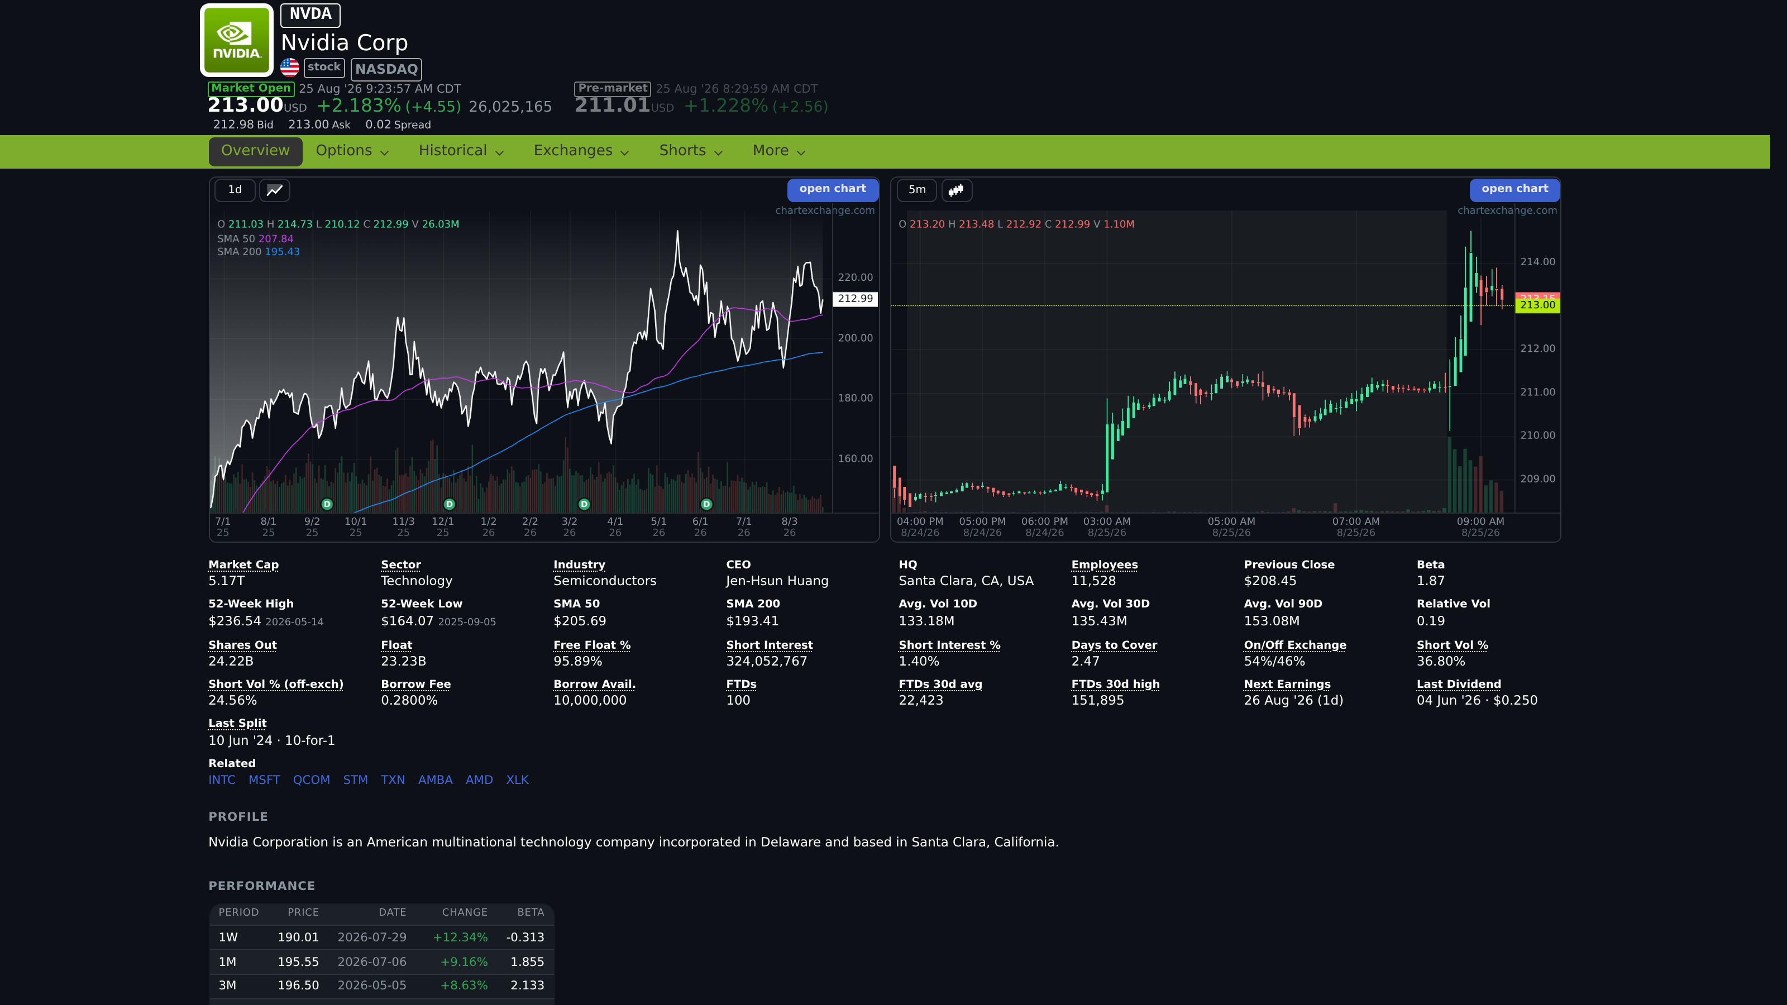Open related ticker TXN
This screenshot has width=1787, height=1005.
pyautogui.click(x=393, y=779)
